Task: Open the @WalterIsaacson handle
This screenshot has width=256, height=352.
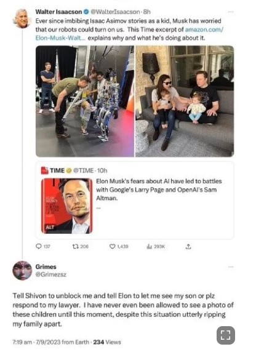Action: [x=115, y=12]
